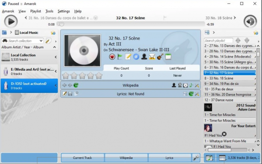This screenshot has width=262, height=164.
Task: Expand playlist breadcrumb chevron
Action: 214,32
